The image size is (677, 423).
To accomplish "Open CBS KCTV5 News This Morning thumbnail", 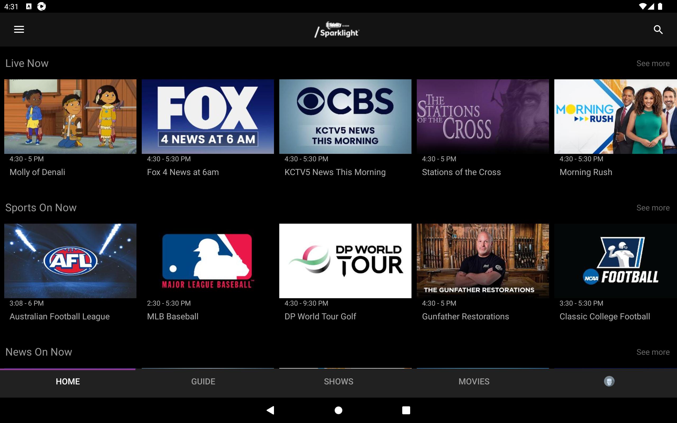I will coord(345,116).
